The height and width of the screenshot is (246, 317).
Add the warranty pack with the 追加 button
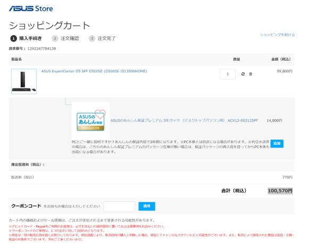[277, 143]
